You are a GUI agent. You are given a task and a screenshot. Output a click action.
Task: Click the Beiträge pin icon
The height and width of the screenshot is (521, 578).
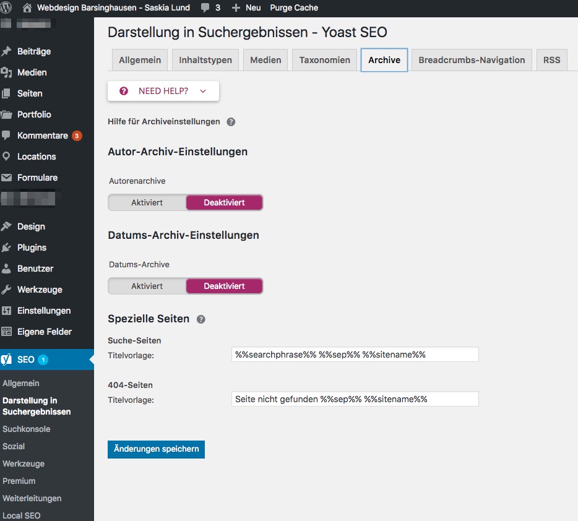coord(6,51)
